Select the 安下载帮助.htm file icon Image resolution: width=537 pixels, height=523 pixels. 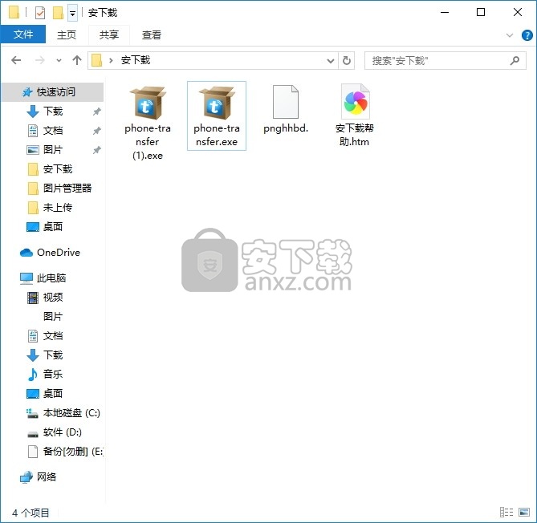(x=355, y=101)
